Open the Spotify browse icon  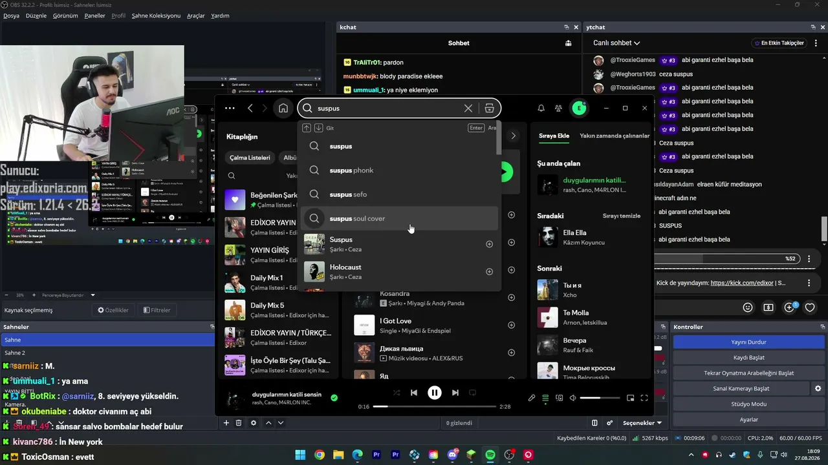[x=489, y=108]
